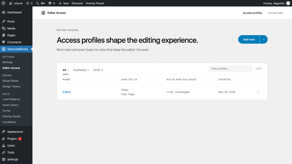Expand the Add new dropdown arrow

264,39
